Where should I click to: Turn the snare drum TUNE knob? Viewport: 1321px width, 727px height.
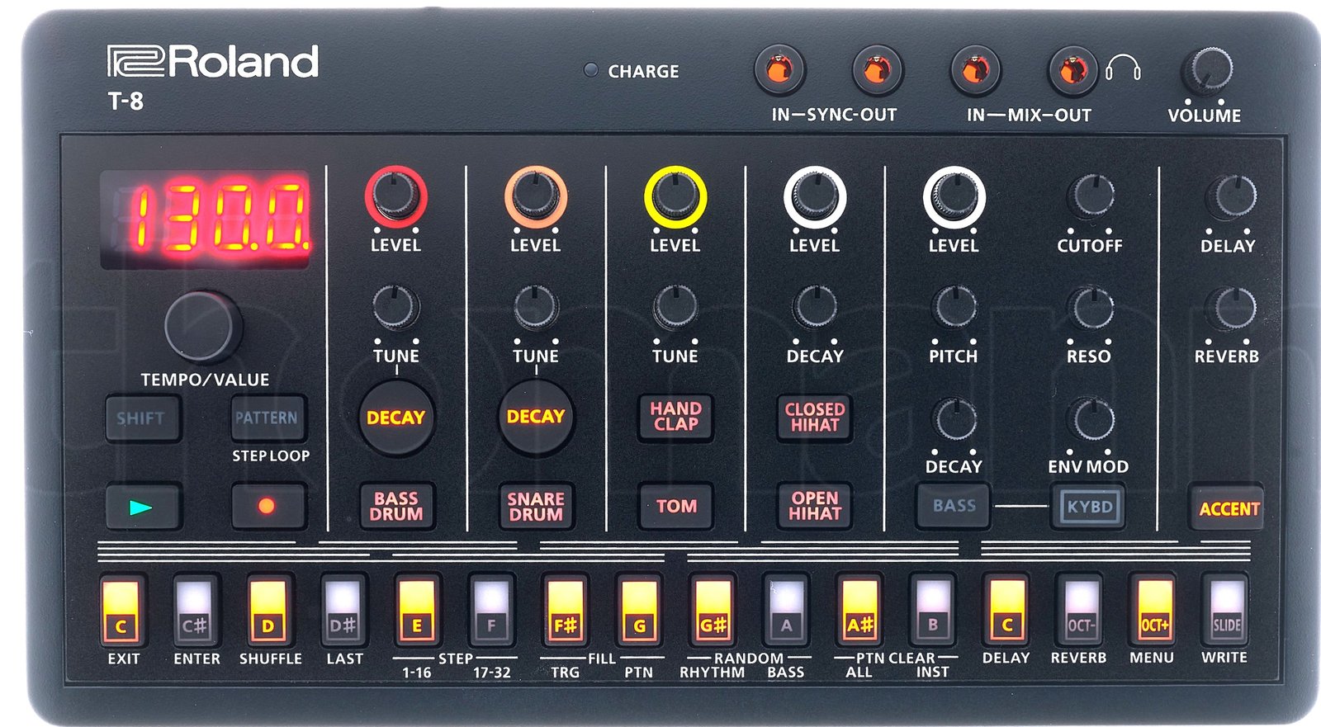535,307
